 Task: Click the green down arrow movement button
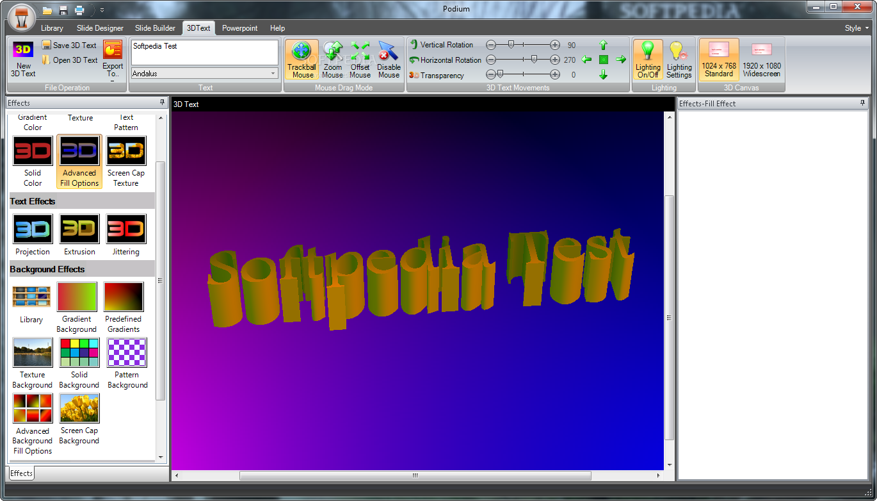[x=603, y=74]
